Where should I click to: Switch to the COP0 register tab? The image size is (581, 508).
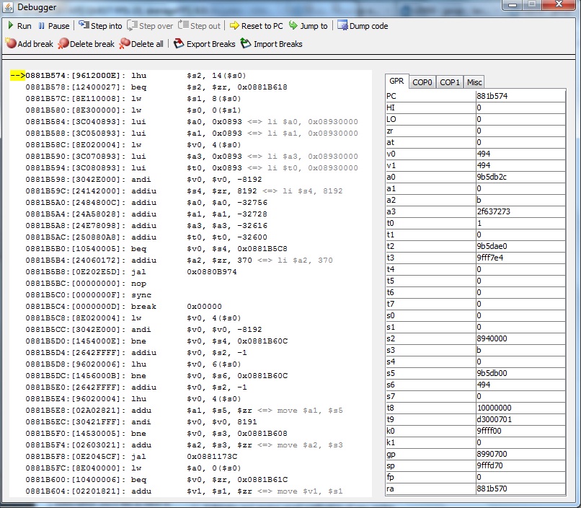pyautogui.click(x=422, y=82)
